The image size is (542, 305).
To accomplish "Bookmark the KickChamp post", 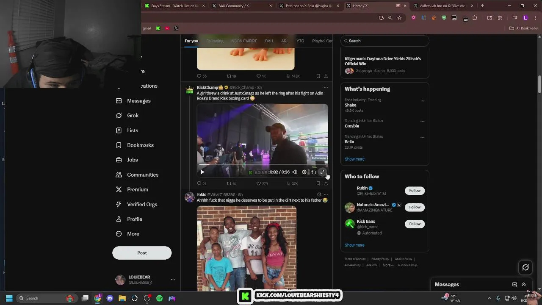I will (x=318, y=183).
